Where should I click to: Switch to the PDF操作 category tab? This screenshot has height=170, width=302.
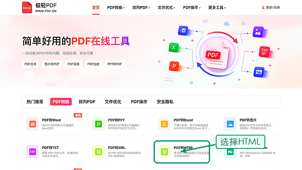click(x=139, y=102)
